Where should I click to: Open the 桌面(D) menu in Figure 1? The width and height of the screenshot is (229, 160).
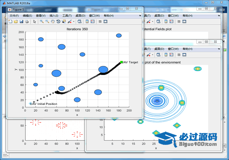(80, 16)
